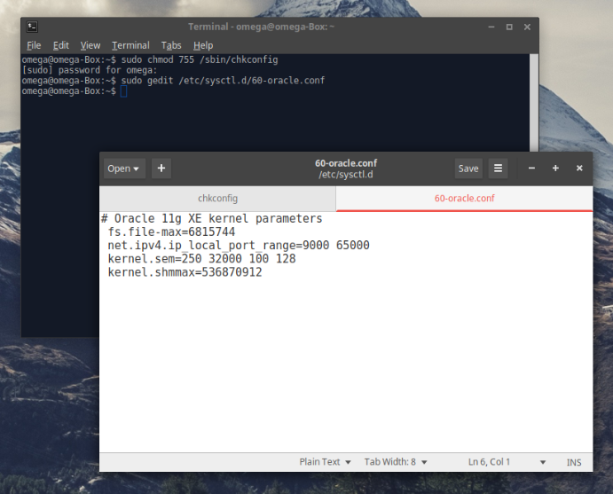Screen dimensions: 613x494
Task: Open the Tabs menu in Terminal
Action: pyautogui.click(x=171, y=45)
